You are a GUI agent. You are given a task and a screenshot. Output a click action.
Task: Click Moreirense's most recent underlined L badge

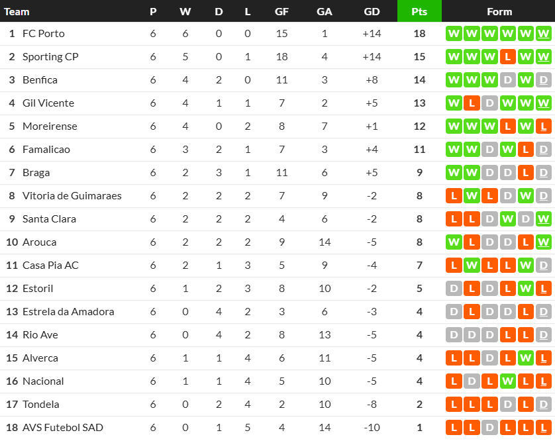(x=543, y=126)
